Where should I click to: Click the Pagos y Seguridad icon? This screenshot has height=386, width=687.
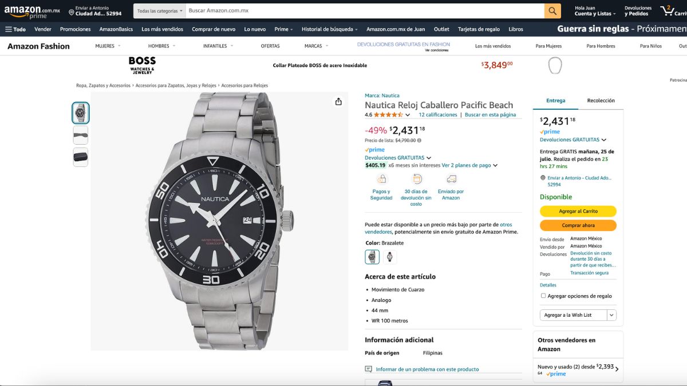coord(381,179)
